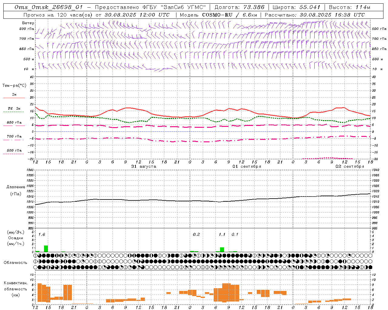Click the Td 2м dew point legend label
Screen dimensions: 388x310
[14, 108]
